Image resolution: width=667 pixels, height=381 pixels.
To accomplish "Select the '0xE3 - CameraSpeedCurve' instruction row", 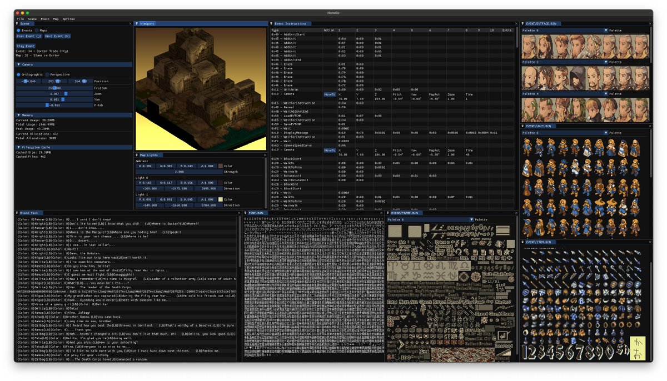I will coord(391,146).
